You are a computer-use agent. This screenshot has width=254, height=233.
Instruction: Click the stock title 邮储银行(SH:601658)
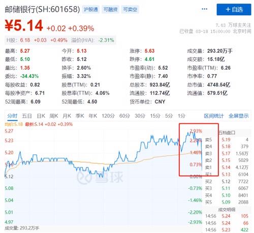[42, 9]
